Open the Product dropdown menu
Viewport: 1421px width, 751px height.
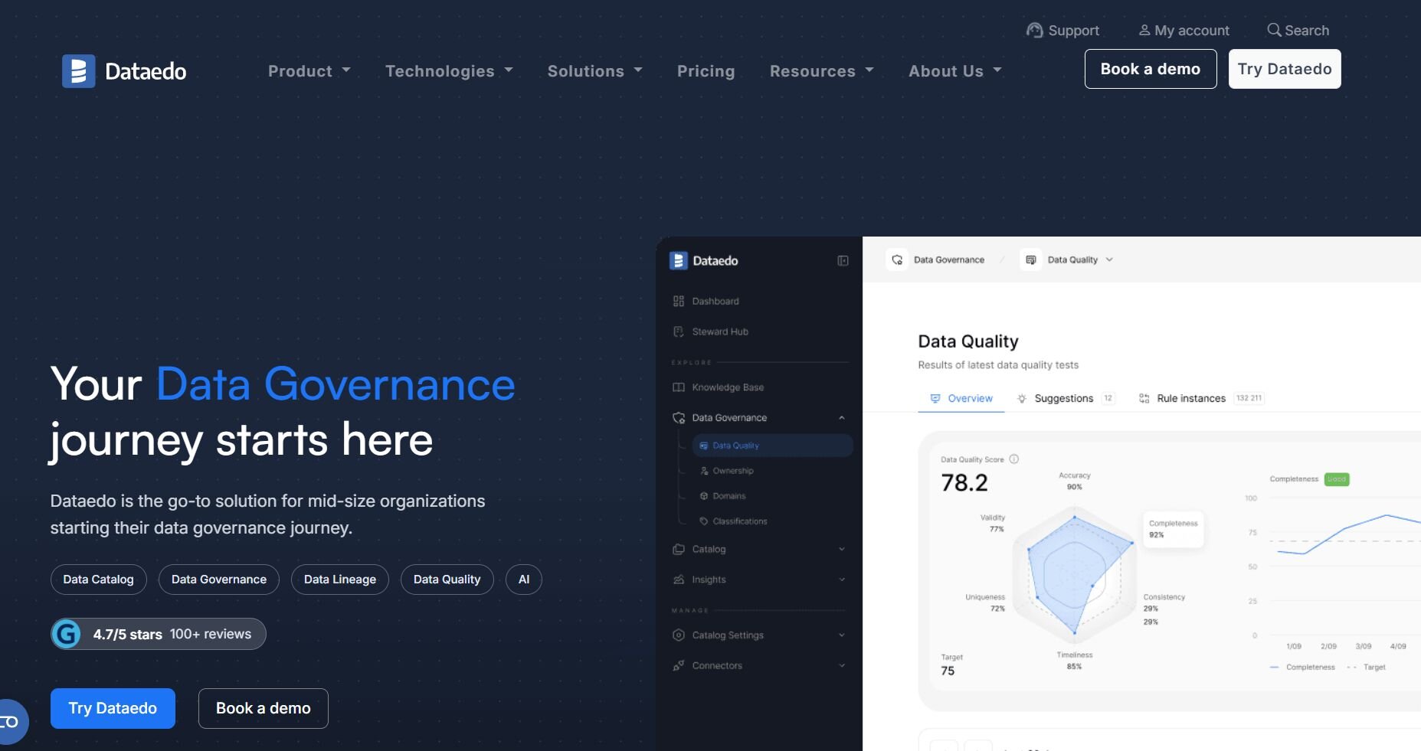(309, 71)
